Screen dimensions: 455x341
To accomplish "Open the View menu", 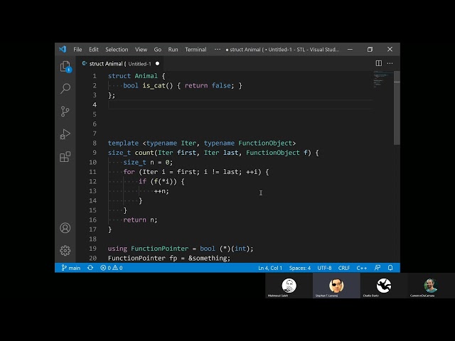I will [141, 50].
